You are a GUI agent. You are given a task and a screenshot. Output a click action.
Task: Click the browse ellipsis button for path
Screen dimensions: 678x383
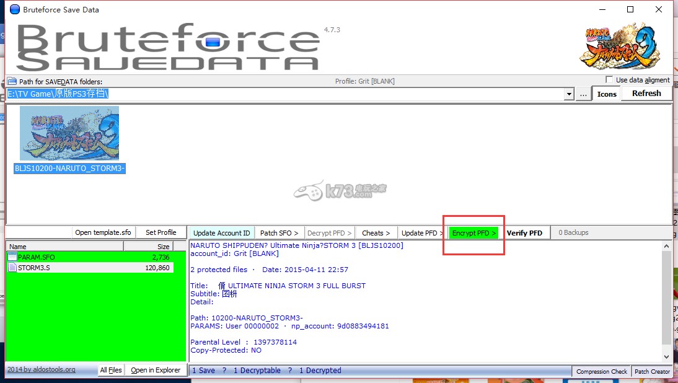tap(583, 94)
